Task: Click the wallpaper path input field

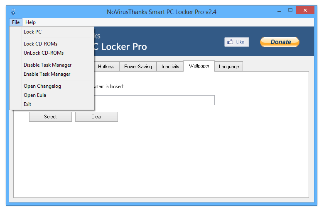Action: tap(154, 100)
